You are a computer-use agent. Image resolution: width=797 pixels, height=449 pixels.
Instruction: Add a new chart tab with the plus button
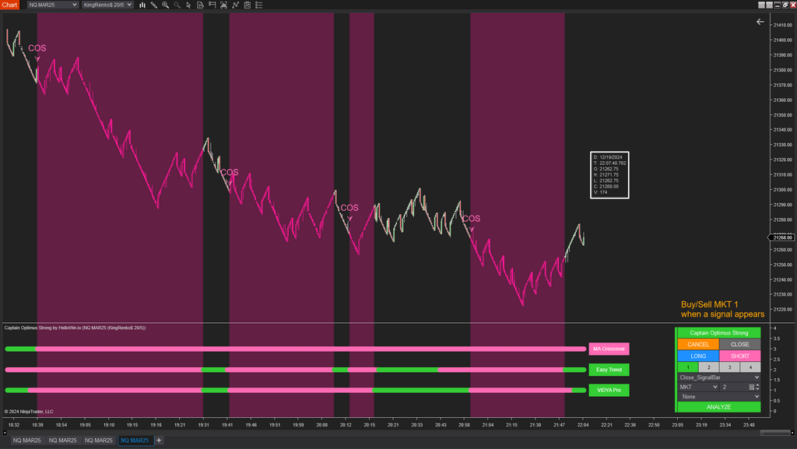(x=159, y=440)
